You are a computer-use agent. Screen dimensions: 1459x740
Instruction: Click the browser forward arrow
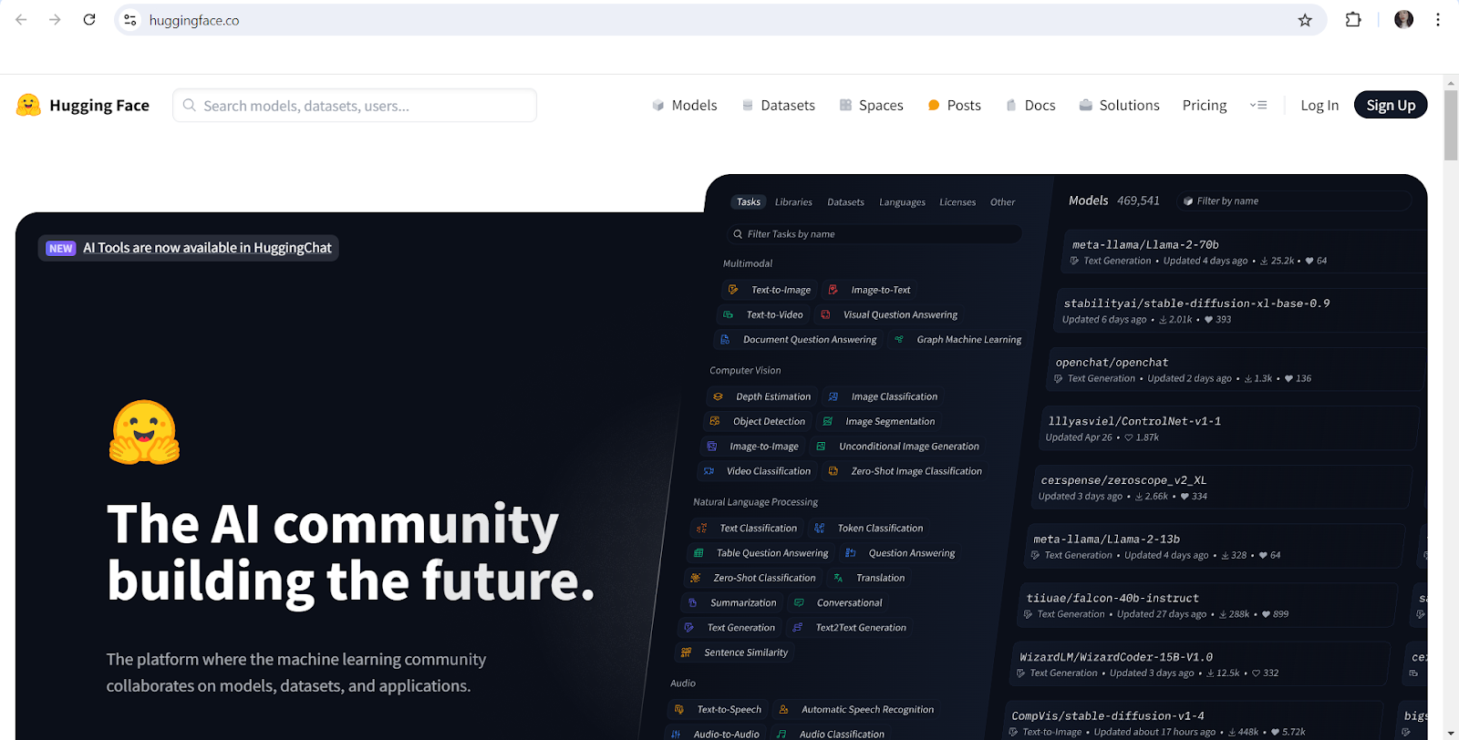coord(55,19)
